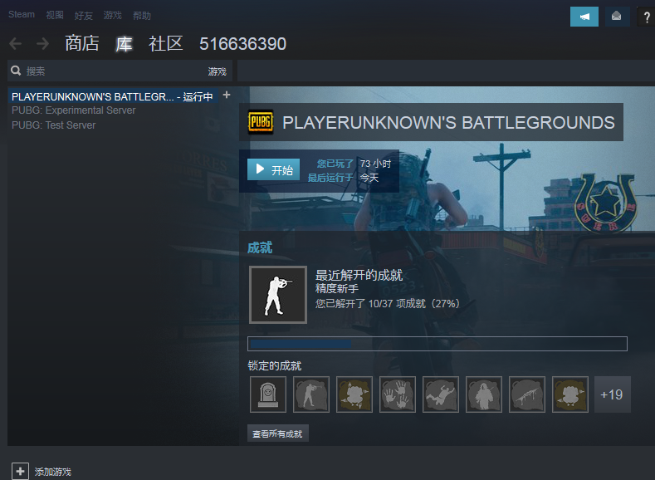Screen dimensions: 655x480
Task: Click the multiple hands locked achievement icon
Action: 398,394
